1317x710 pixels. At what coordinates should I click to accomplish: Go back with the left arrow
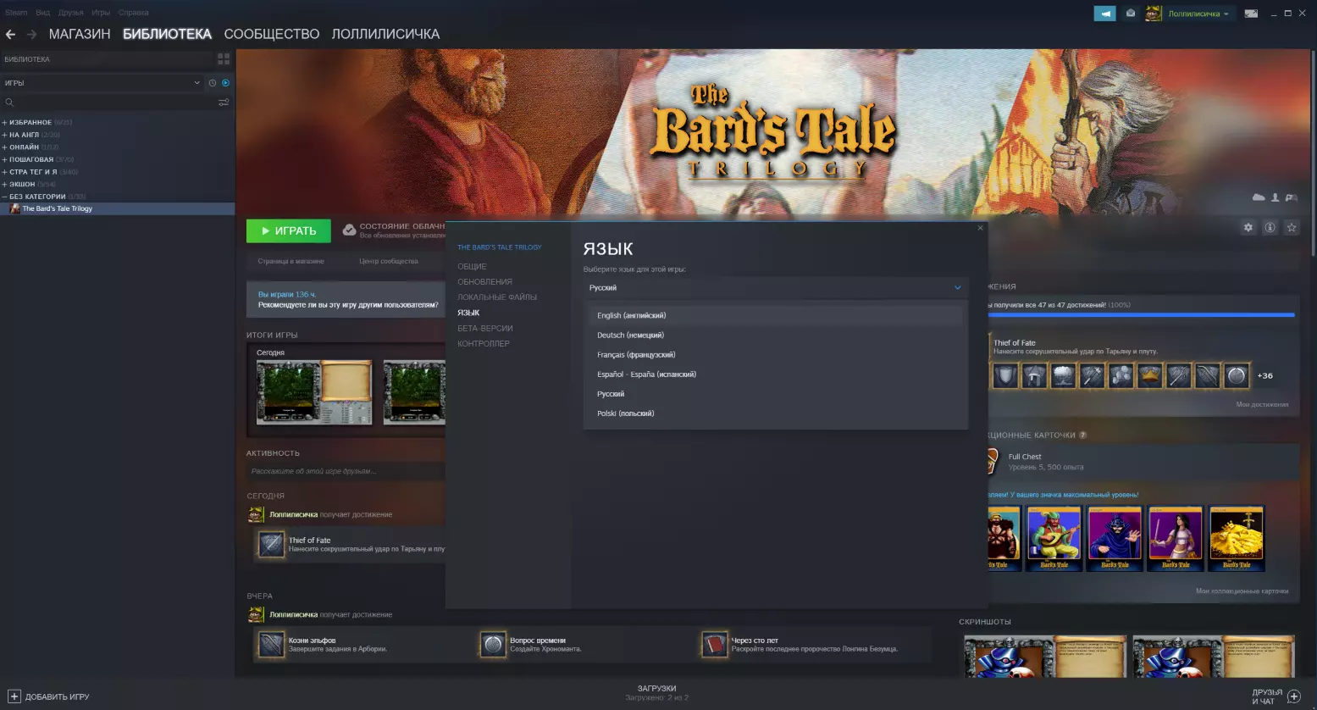[10, 35]
